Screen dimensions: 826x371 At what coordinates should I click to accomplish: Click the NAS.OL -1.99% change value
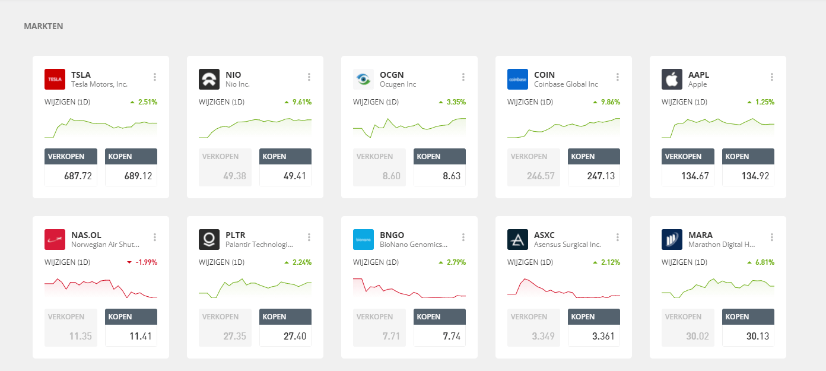pos(147,262)
